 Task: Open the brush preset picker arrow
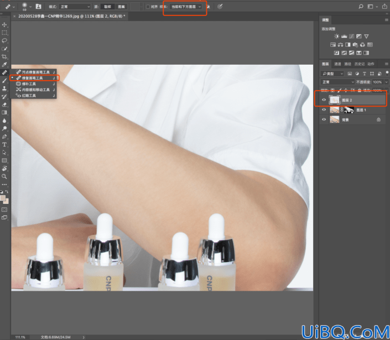point(30,7)
